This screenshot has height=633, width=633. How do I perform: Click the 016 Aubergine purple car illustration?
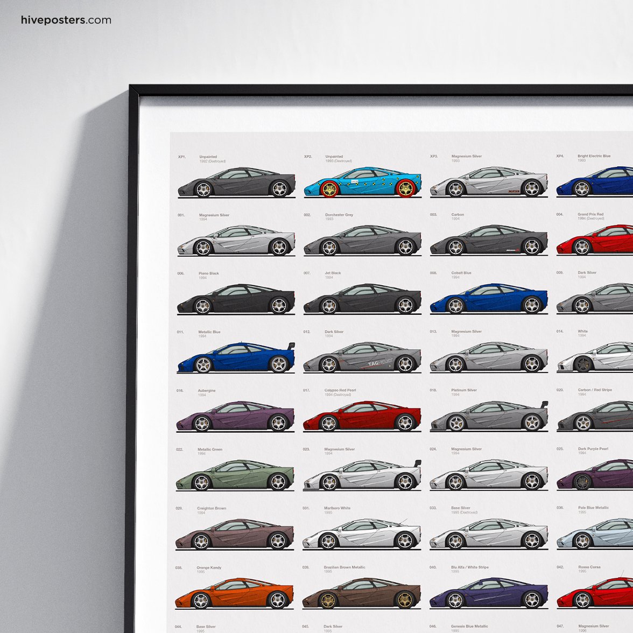point(235,417)
